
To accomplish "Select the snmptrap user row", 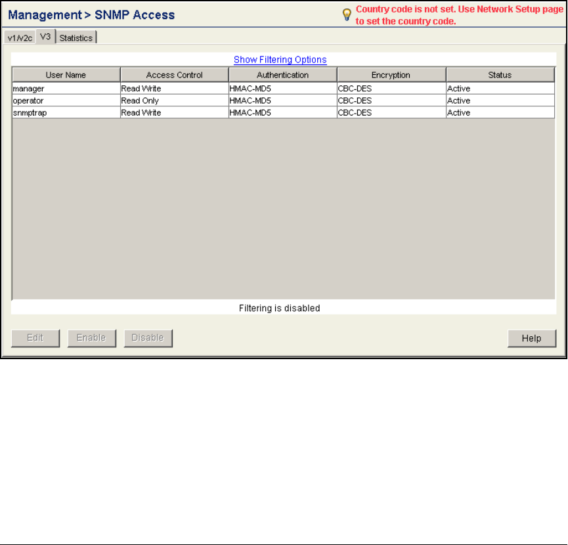I will 283,113.
